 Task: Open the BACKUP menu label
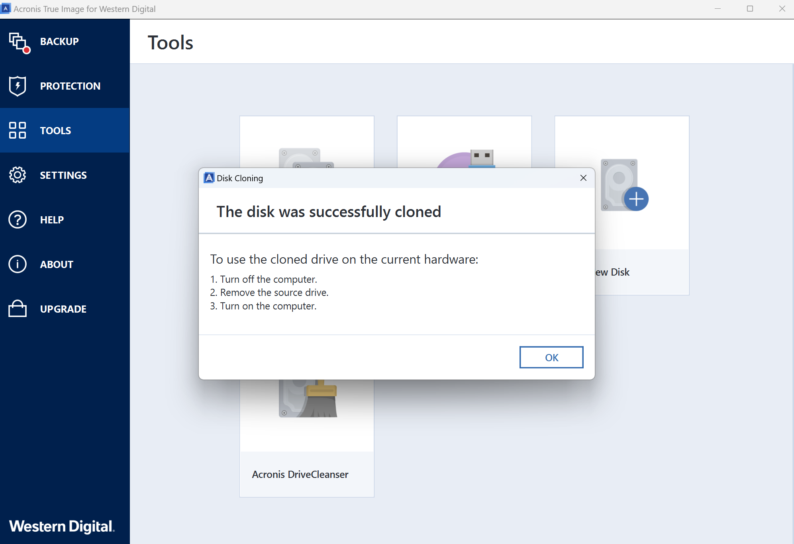tap(59, 41)
